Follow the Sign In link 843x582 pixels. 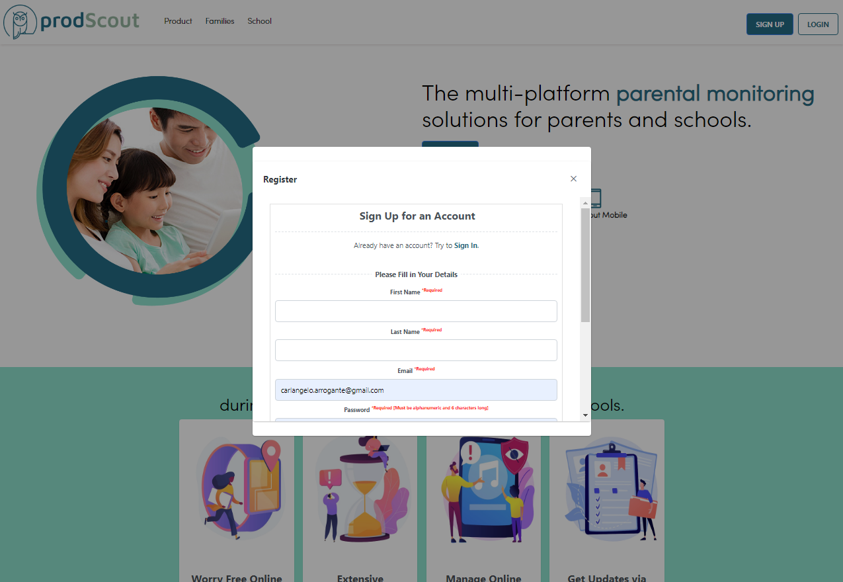click(465, 245)
